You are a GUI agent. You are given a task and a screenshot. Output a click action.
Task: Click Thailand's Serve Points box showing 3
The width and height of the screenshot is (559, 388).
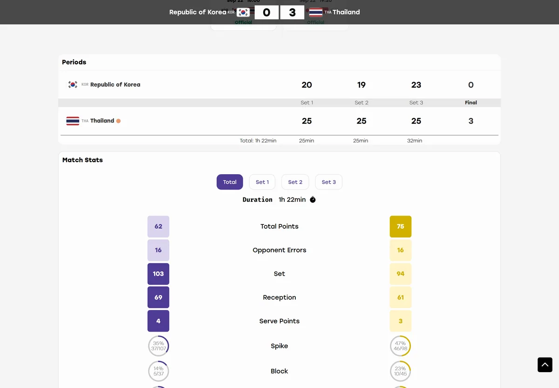point(401,321)
